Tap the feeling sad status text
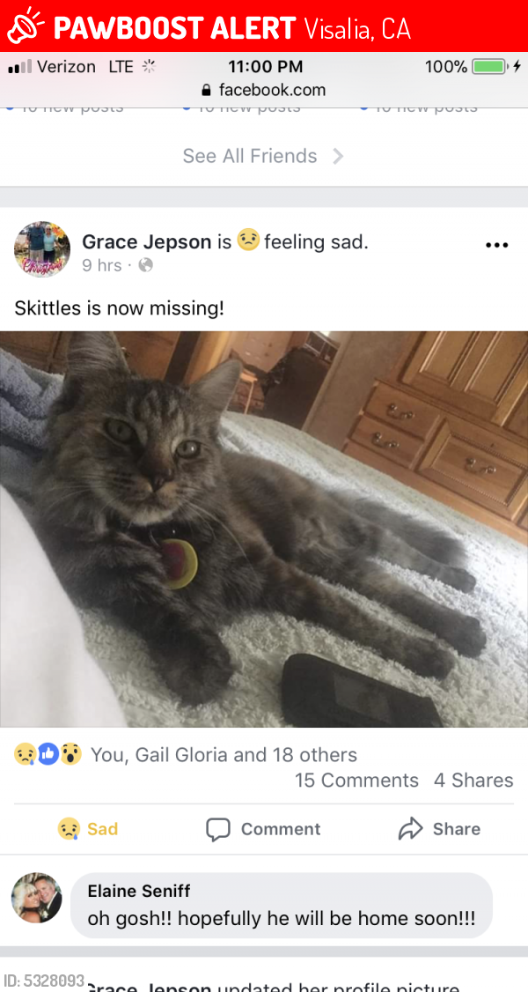The height and width of the screenshot is (992, 528). coord(316,241)
